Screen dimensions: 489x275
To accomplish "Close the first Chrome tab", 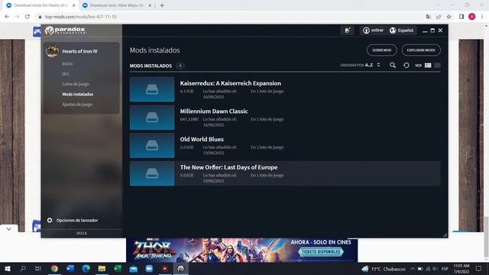I will tap(73, 5).
